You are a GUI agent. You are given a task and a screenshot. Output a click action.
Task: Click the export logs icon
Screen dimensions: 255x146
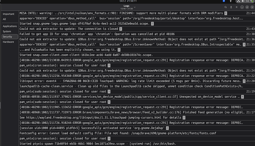(231, 7)
